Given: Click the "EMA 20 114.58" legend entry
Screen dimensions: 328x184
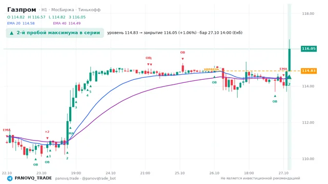Looking at the screenshot, I should [x=21, y=24].
